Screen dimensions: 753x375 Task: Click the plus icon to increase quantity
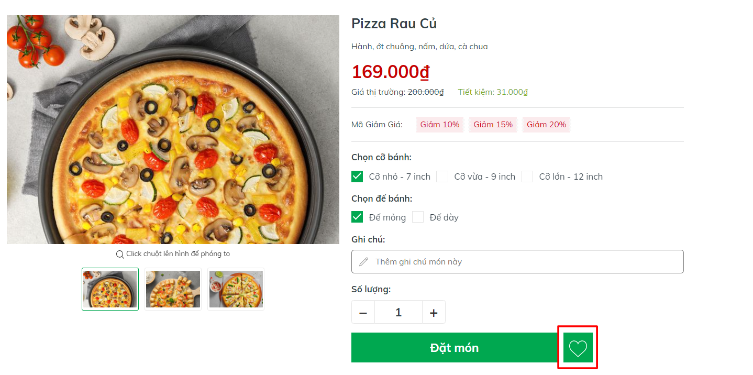coord(434,312)
